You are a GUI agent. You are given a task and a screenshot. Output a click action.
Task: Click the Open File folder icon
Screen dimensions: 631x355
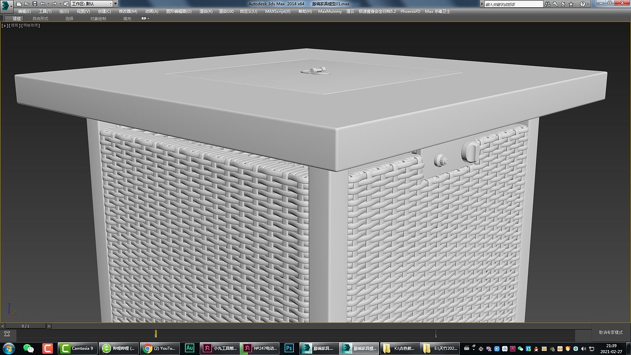27,4
